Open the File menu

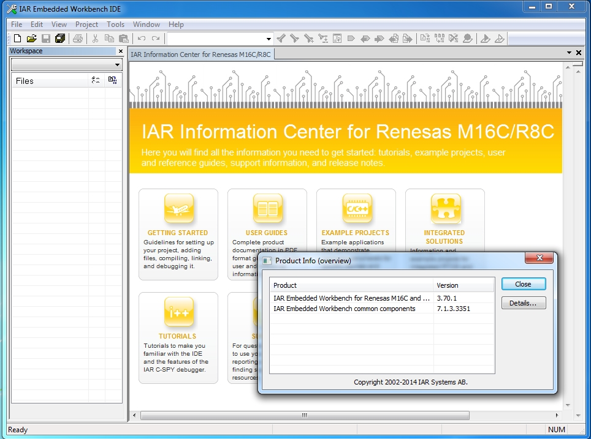click(x=17, y=24)
